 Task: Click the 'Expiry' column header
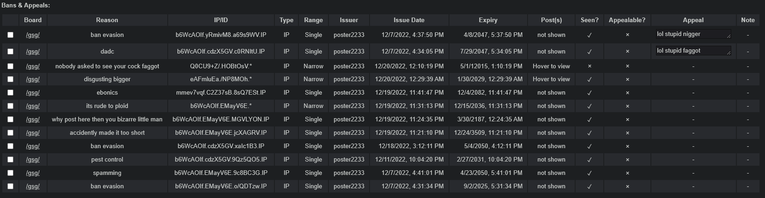[x=488, y=20]
